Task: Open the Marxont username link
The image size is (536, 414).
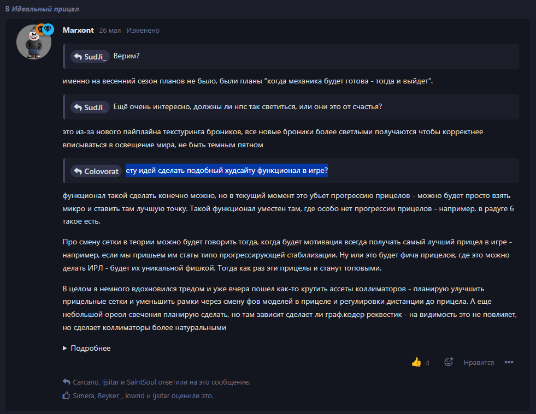Action: 78,30
